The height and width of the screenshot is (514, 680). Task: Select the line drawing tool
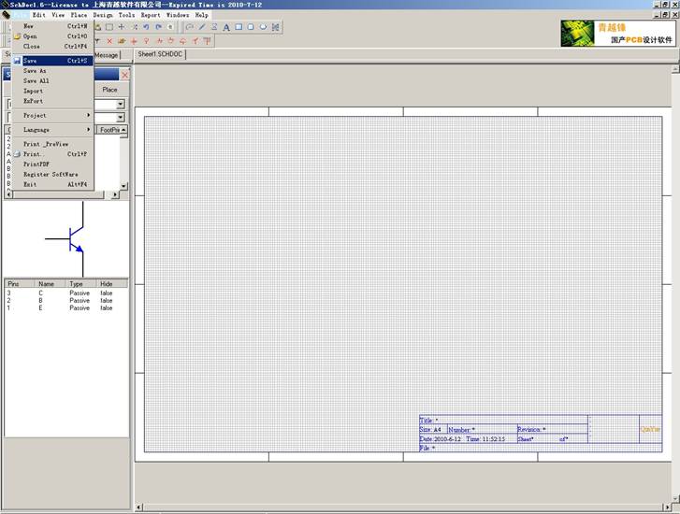point(202,27)
